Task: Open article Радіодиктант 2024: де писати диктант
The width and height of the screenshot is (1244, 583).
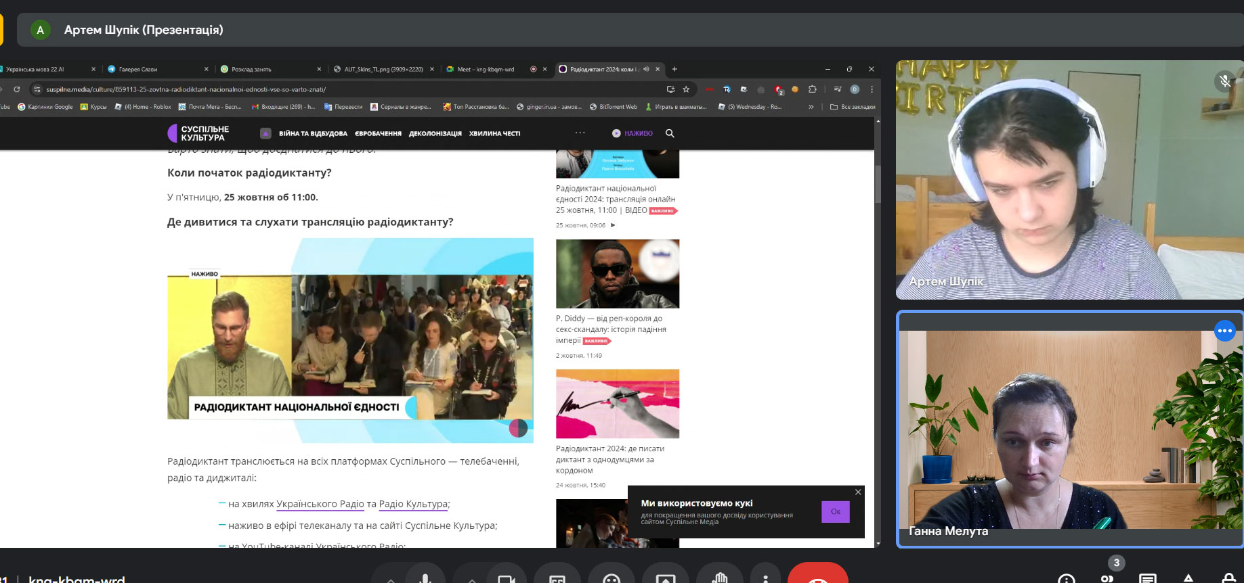Action: tap(609, 459)
